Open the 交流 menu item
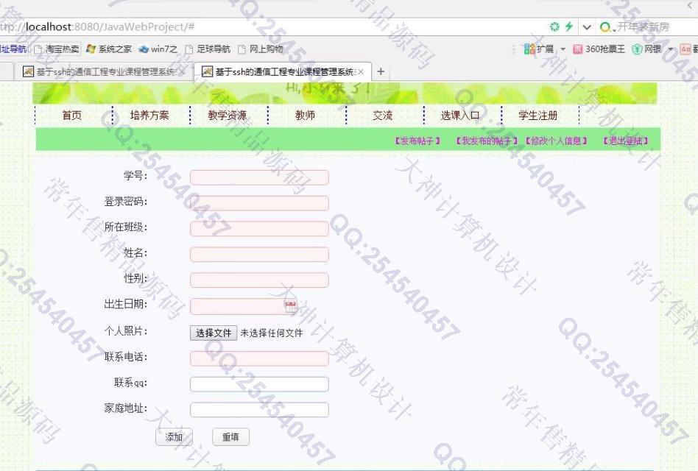Viewport: 698px width, 471px height. [383, 116]
